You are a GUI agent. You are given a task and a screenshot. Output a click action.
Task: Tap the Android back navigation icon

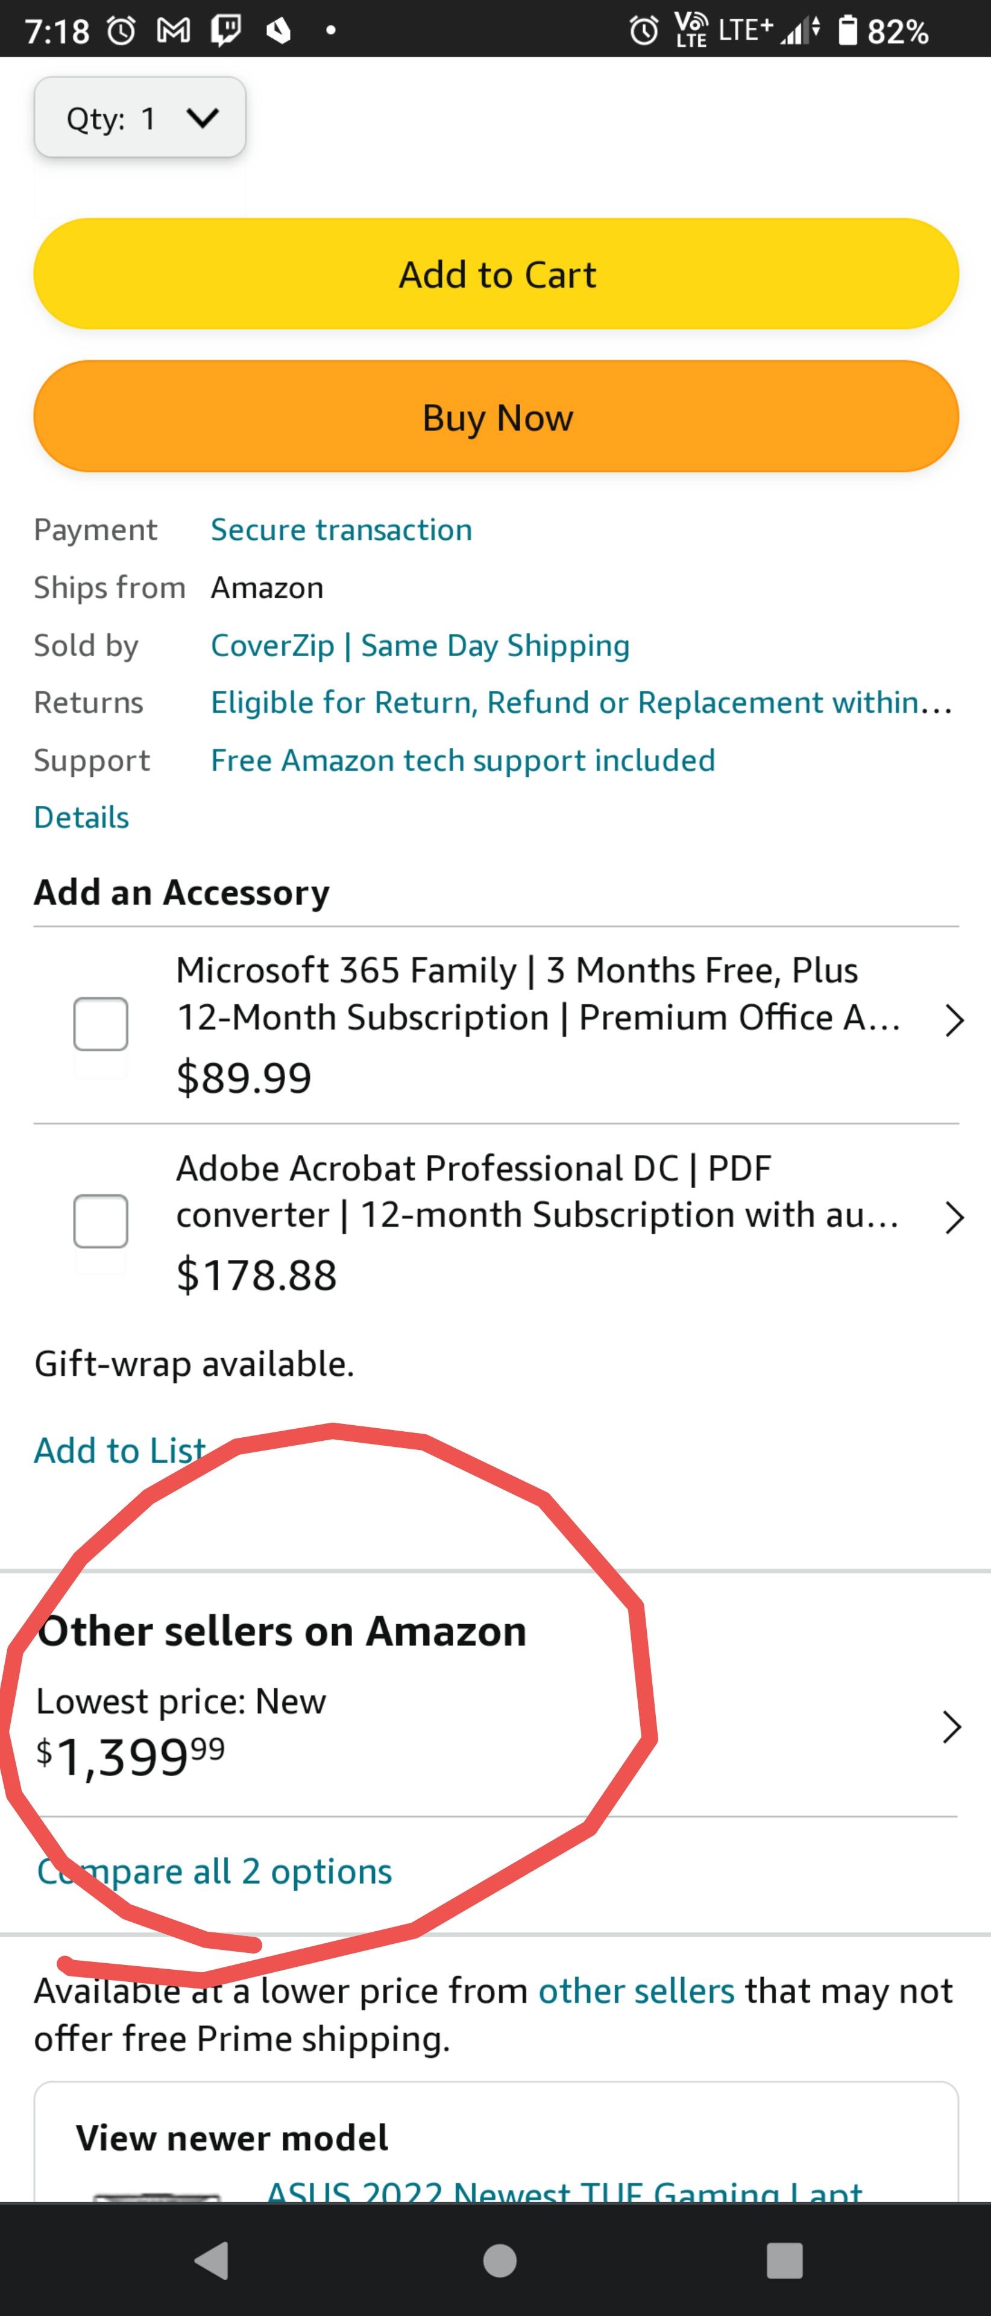tap(212, 2259)
